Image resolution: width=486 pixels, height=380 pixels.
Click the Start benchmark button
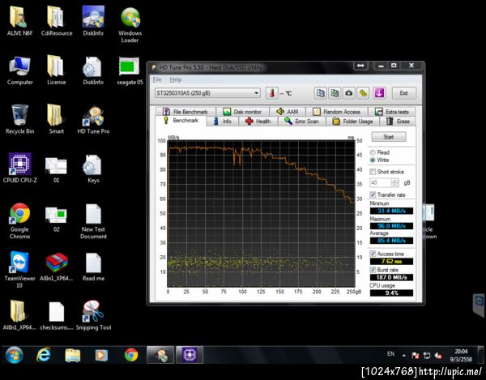pos(389,137)
